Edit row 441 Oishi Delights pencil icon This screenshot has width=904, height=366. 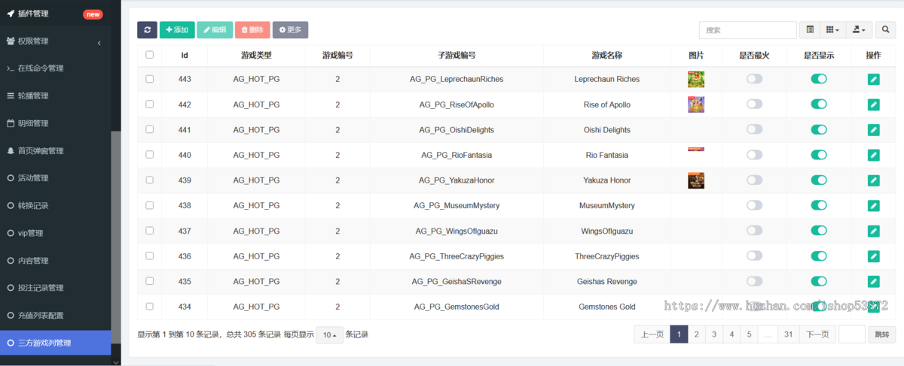(x=873, y=130)
